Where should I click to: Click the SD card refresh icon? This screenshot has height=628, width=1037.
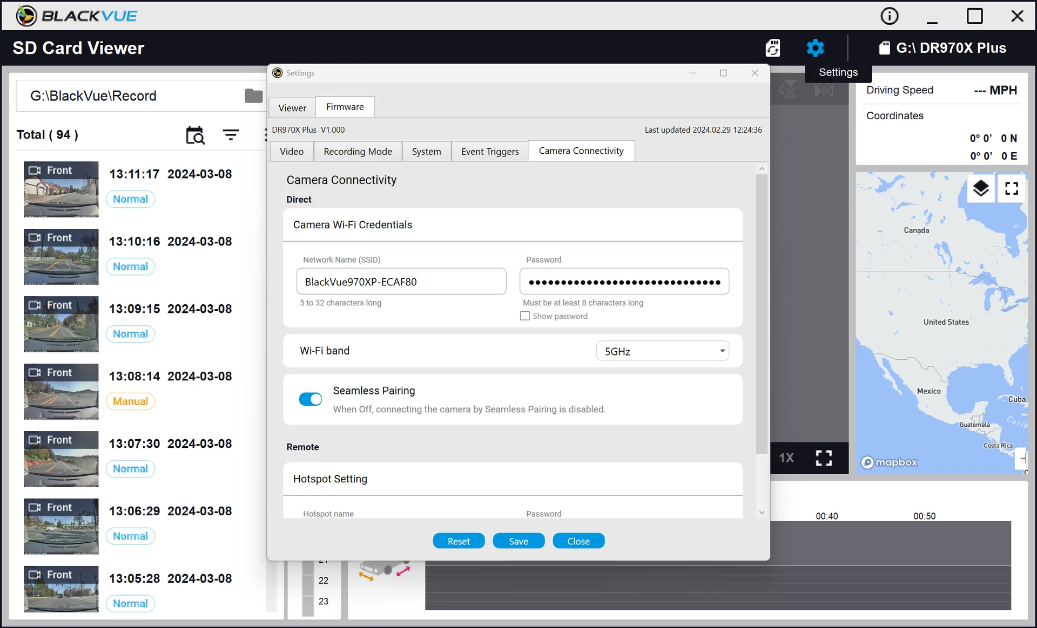[x=773, y=48]
